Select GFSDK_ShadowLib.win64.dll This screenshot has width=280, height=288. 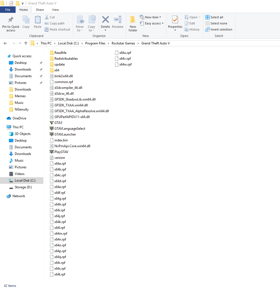click(x=73, y=99)
